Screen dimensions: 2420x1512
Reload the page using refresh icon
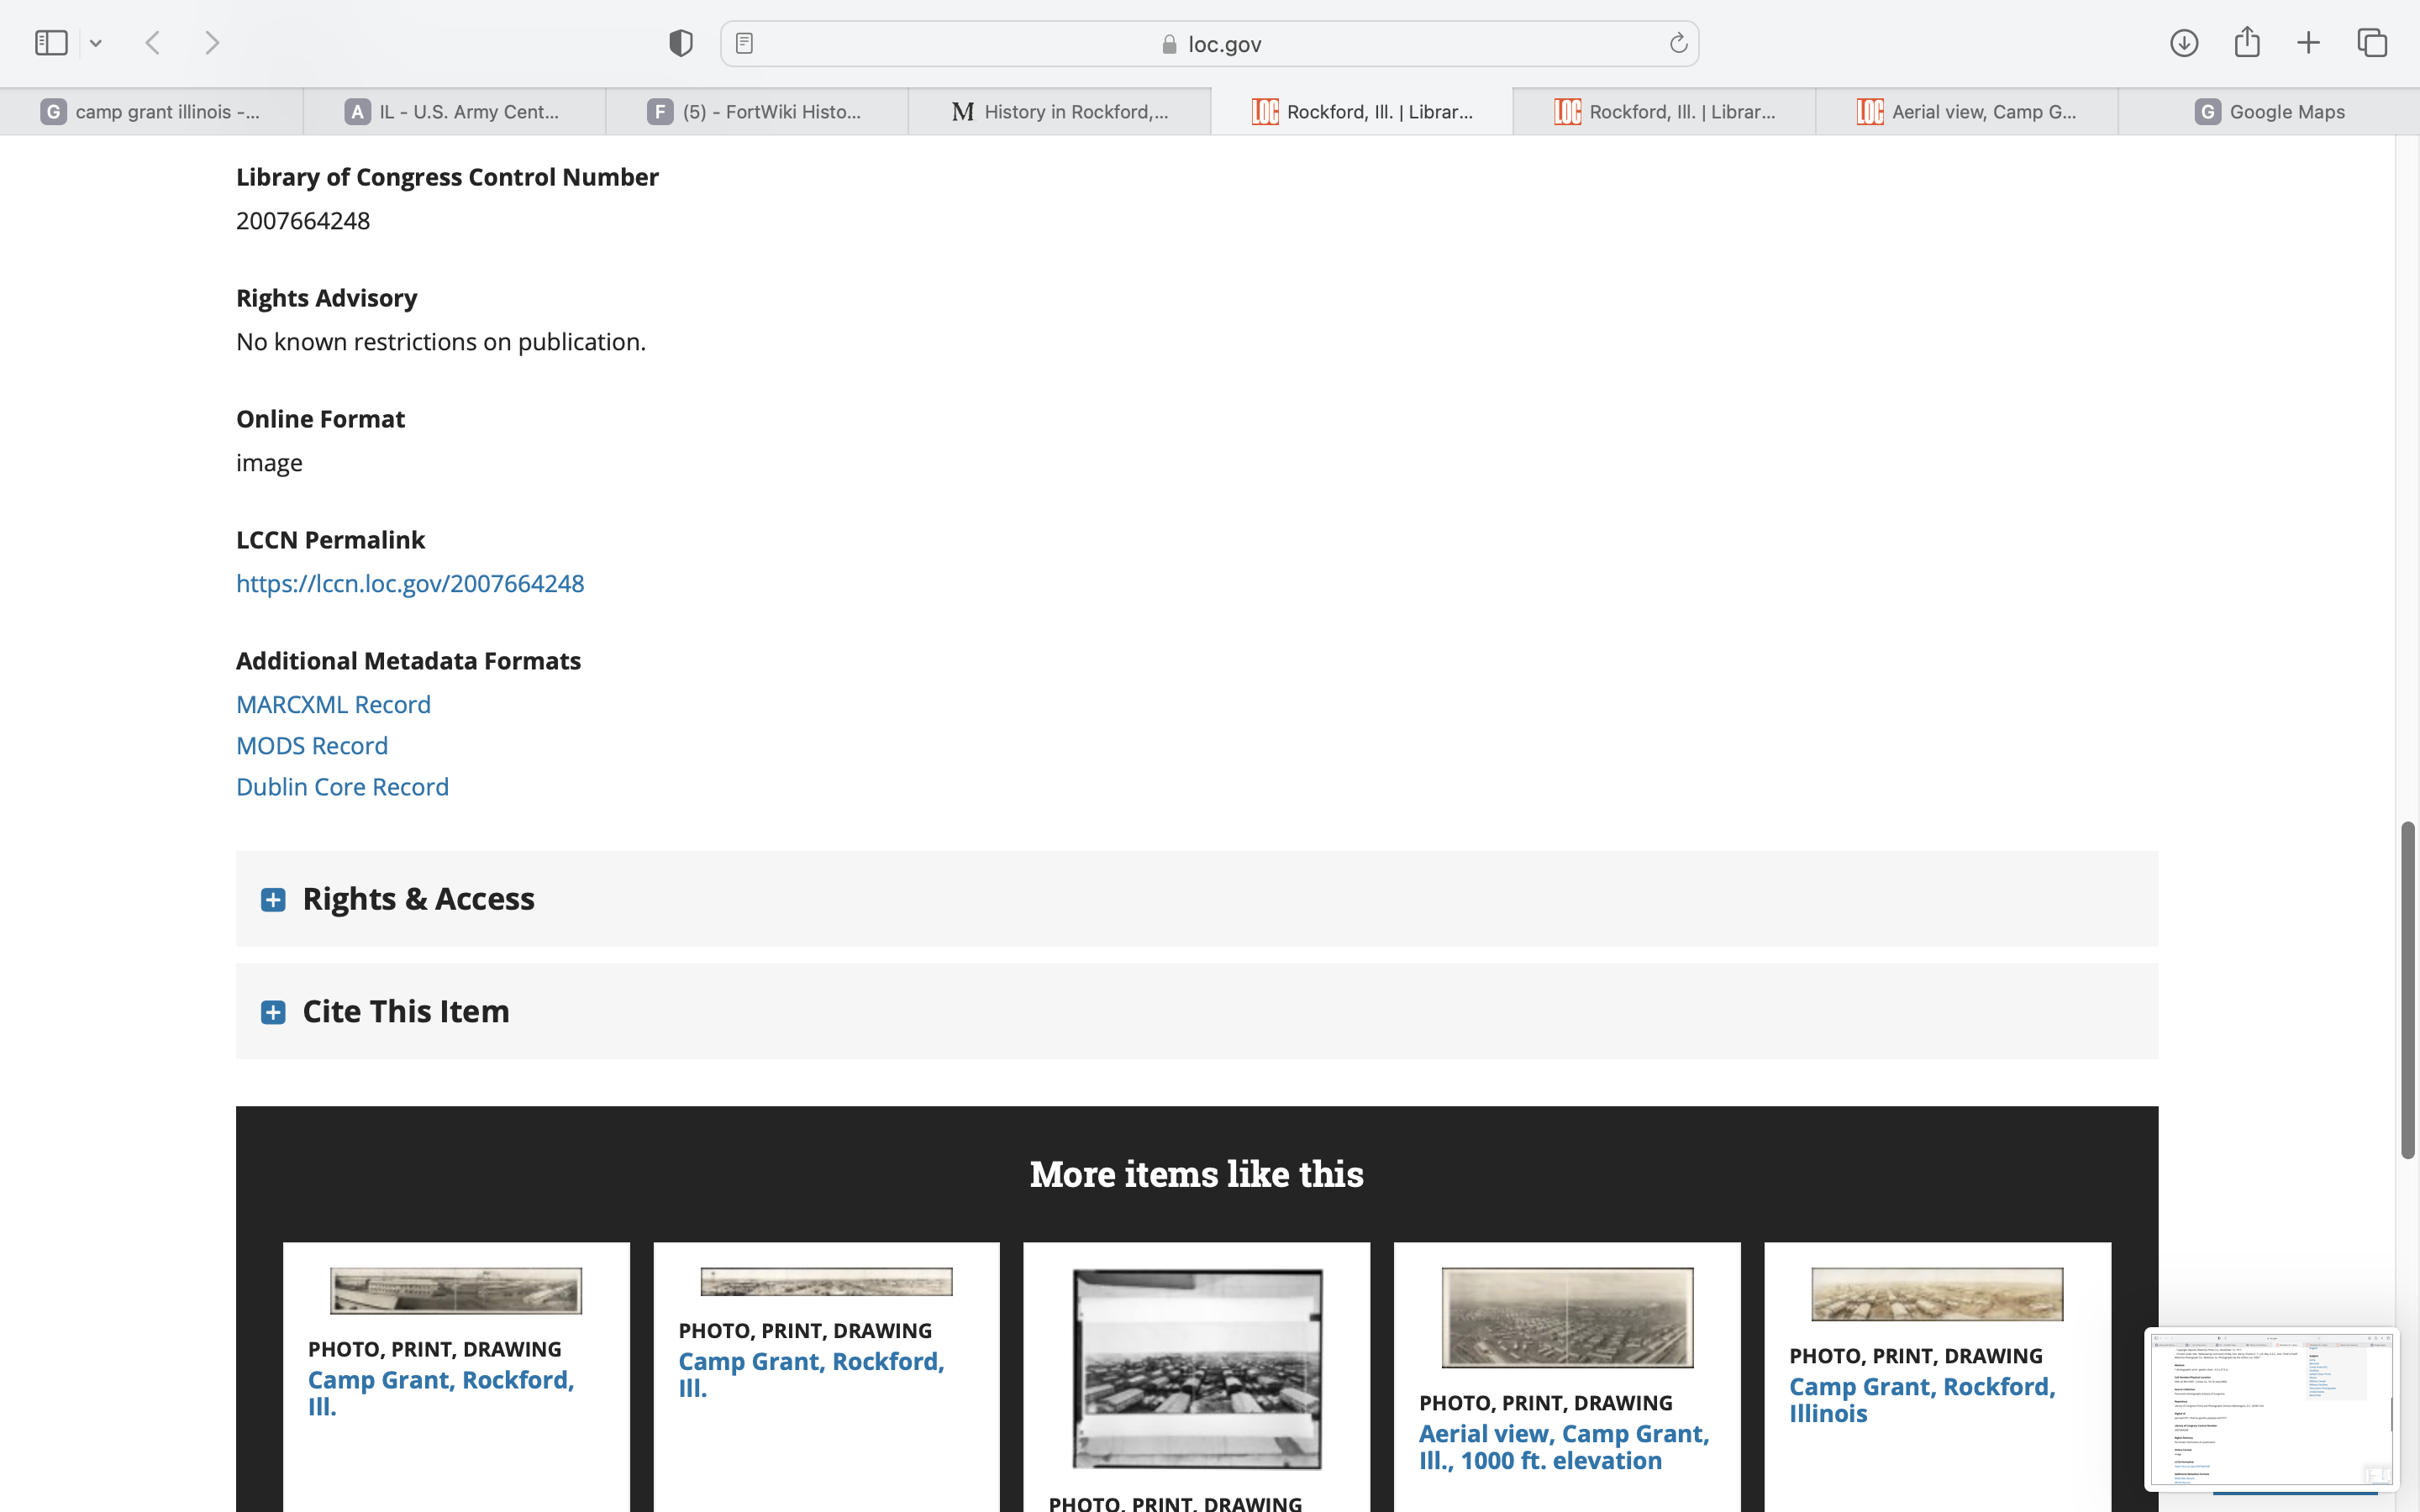click(1678, 43)
